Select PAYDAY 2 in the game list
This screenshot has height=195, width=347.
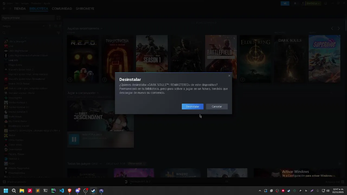(x=14, y=159)
